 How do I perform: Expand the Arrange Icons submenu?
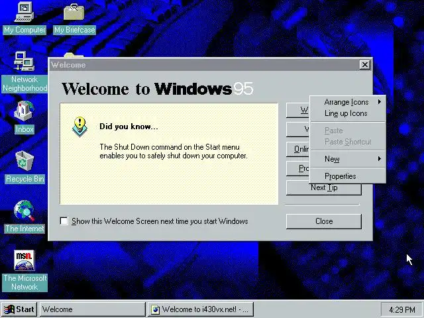348,102
